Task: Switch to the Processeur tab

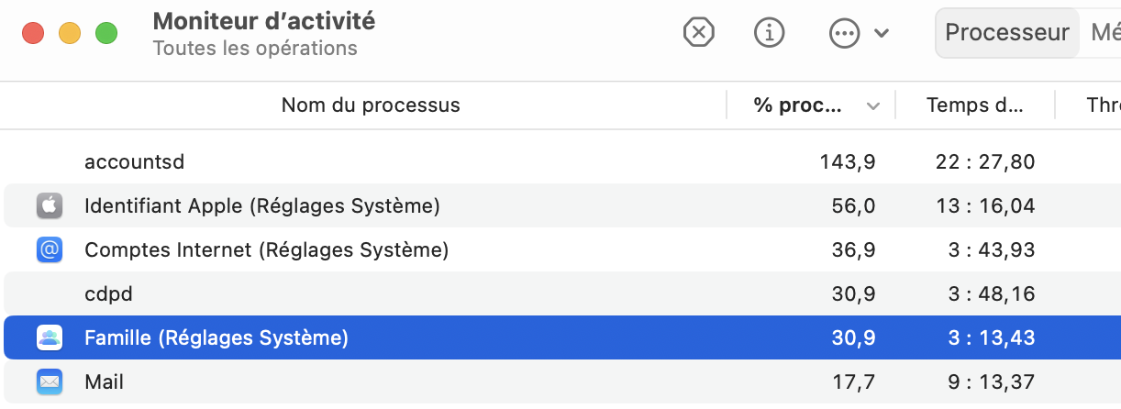Action: 1007,33
